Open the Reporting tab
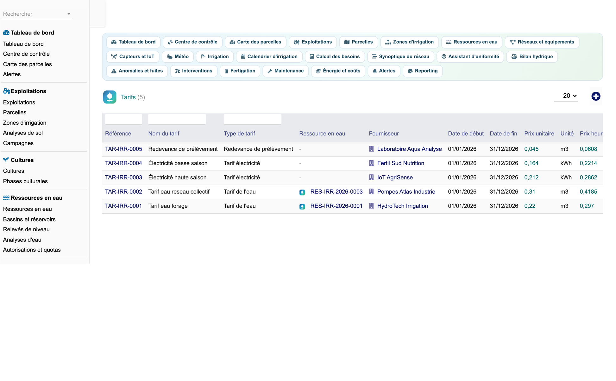The image size is (616, 381). [x=423, y=71]
